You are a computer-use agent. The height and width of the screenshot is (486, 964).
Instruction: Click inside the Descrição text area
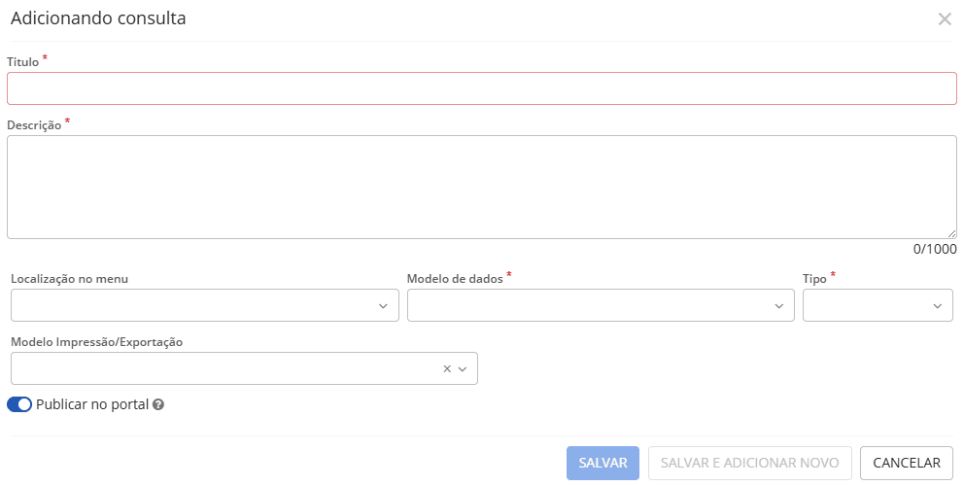click(481, 187)
